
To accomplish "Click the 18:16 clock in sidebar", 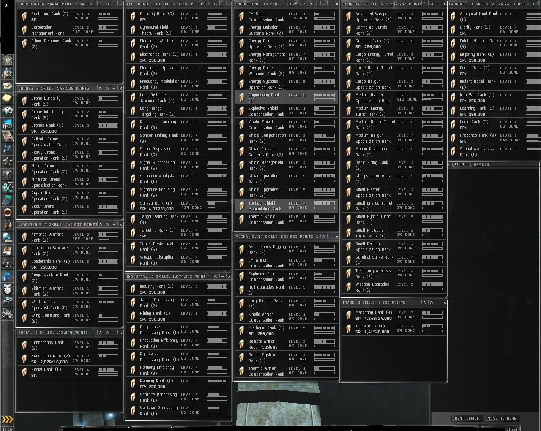I will [7, 428].
